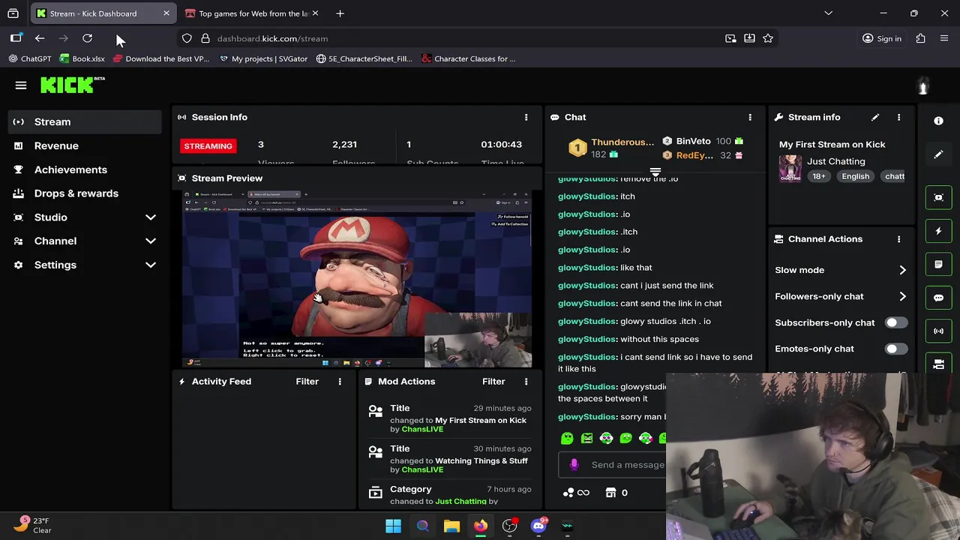Open browser extensions puzzle icon
Viewport: 960px width, 540px height.
click(x=920, y=38)
